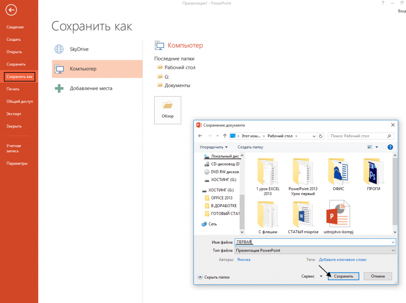
Task: Click the back arrow in backstage view
Action: pyautogui.click(x=11, y=10)
